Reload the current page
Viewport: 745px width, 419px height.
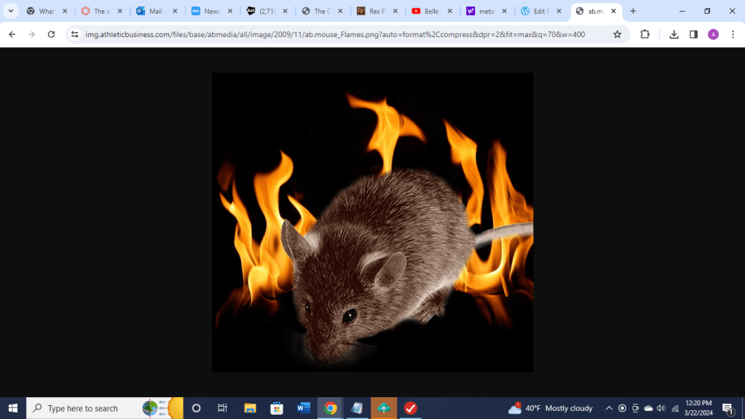[51, 34]
